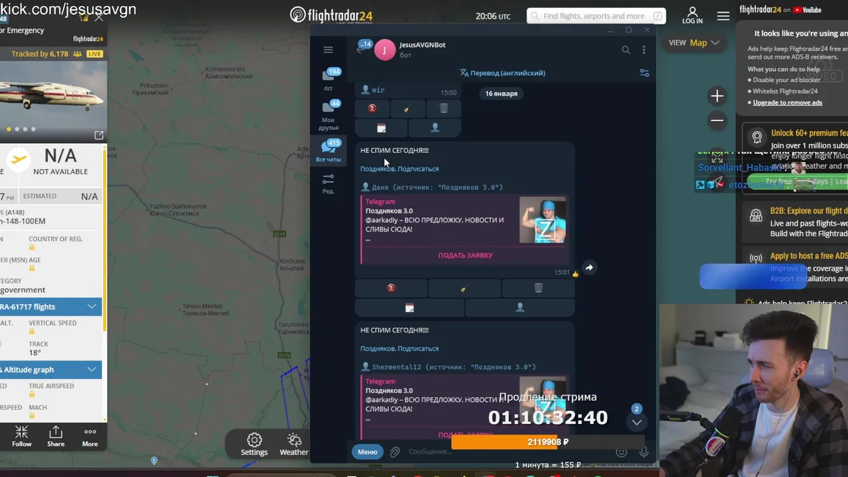Open JesusAVGNBot profile avatar
Viewport: 848px width, 477px height.
(384, 50)
